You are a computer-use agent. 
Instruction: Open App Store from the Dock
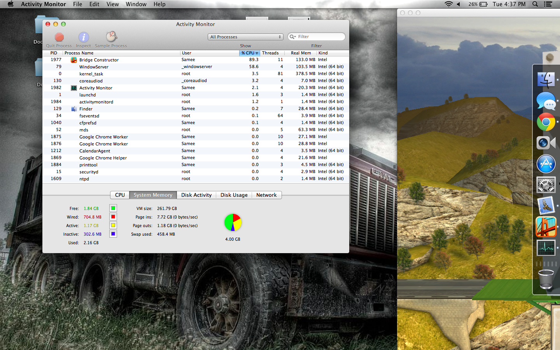pos(546,164)
